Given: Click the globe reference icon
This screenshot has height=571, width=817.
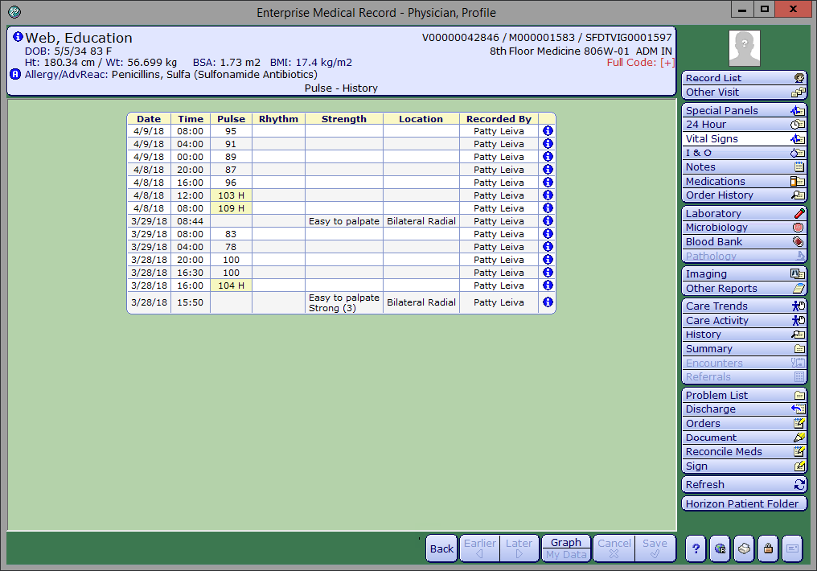Looking at the screenshot, I should tap(719, 548).
